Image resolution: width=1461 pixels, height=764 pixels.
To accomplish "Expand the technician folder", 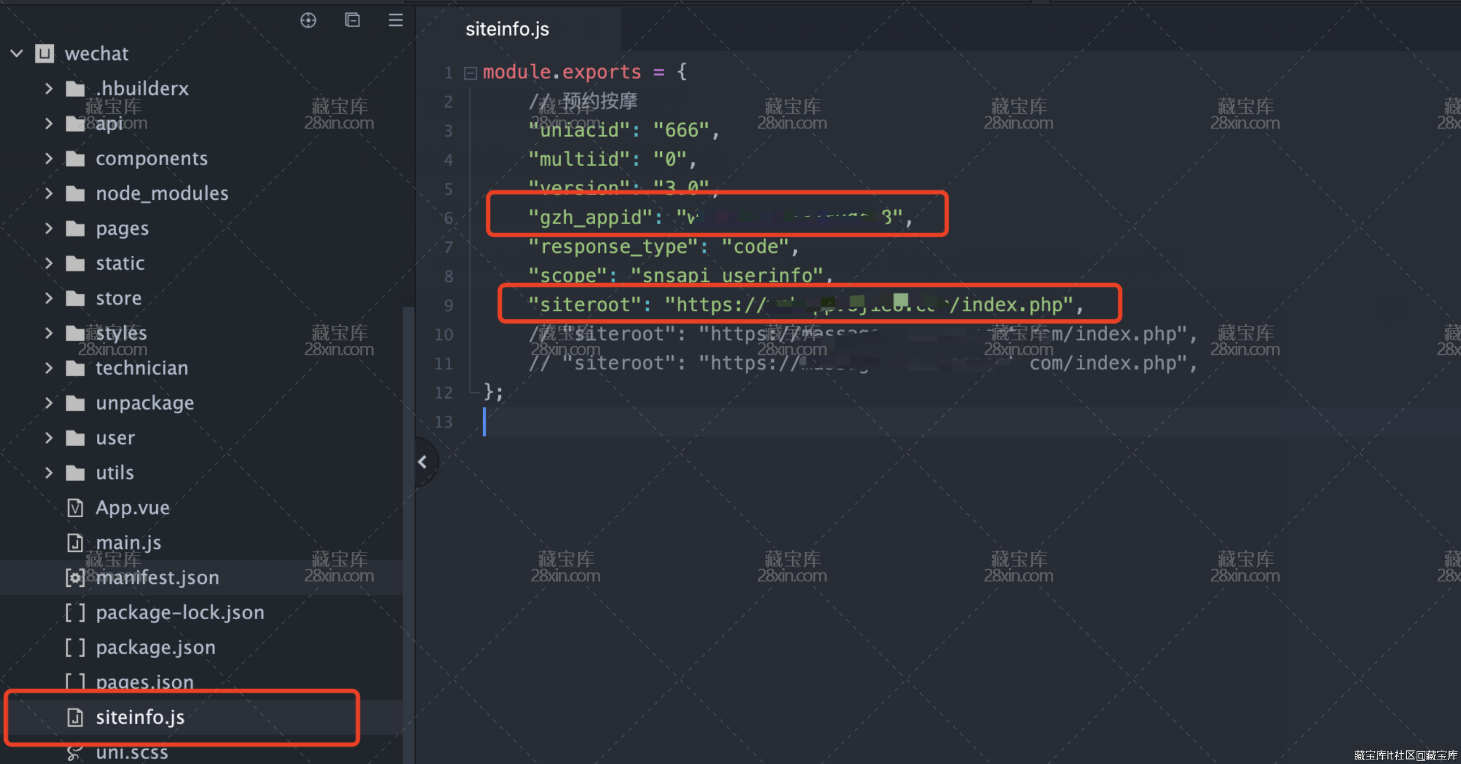I will coord(49,368).
